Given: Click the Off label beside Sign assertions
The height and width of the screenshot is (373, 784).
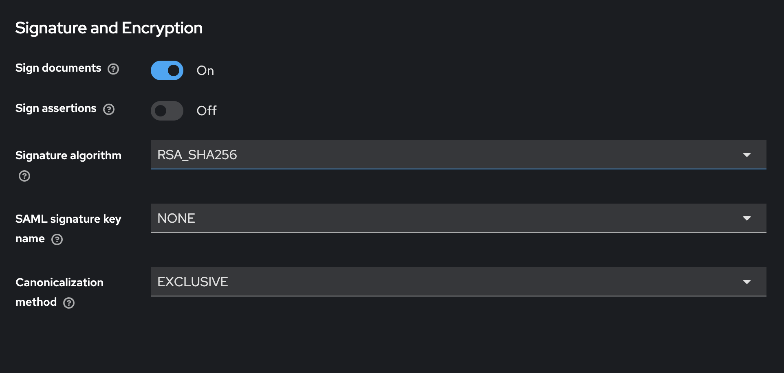Looking at the screenshot, I should (x=206, y=110).
